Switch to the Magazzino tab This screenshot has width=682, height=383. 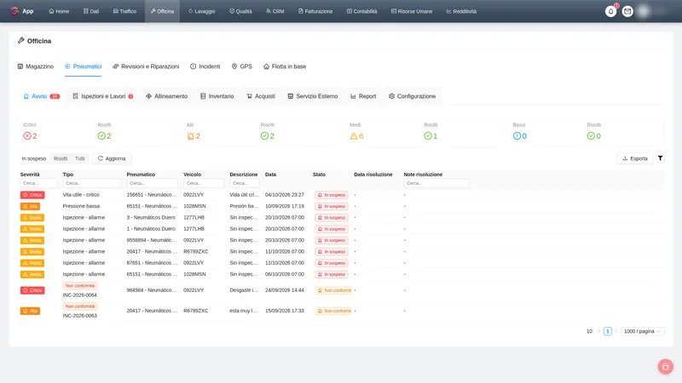pos(36,66)
